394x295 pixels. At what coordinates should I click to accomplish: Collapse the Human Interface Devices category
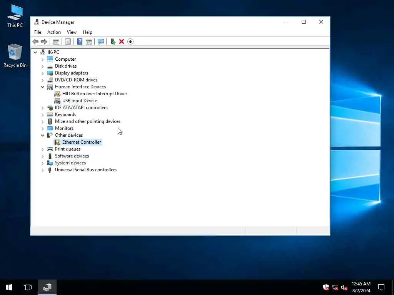42,87
